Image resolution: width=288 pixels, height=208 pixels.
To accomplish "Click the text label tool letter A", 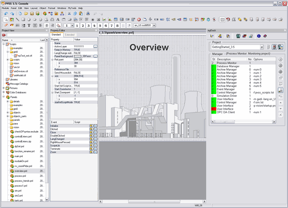I will [x=58, y=19].
